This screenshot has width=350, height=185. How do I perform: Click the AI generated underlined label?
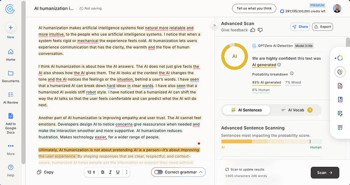click(x=264, y=65)
